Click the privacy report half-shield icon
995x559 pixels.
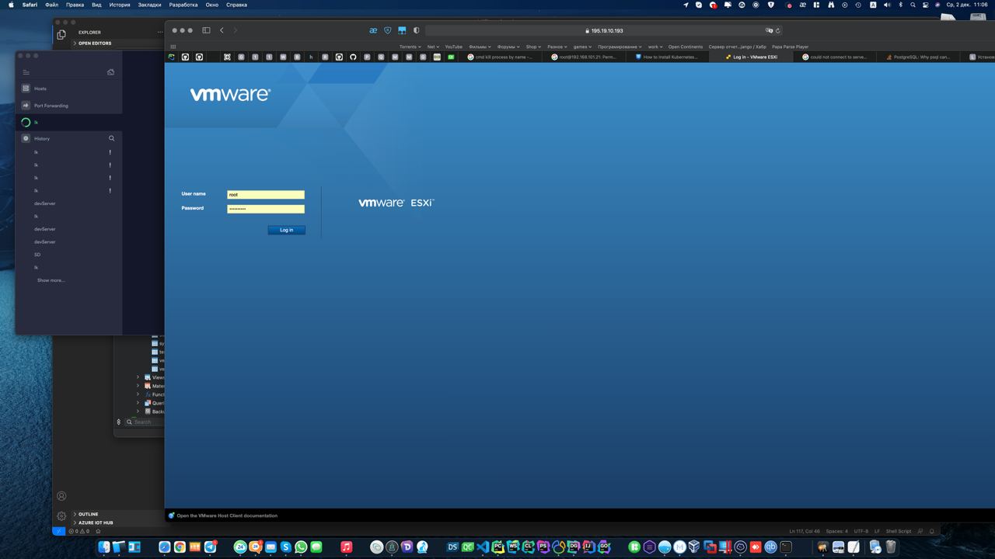click(x=416, y=30)
